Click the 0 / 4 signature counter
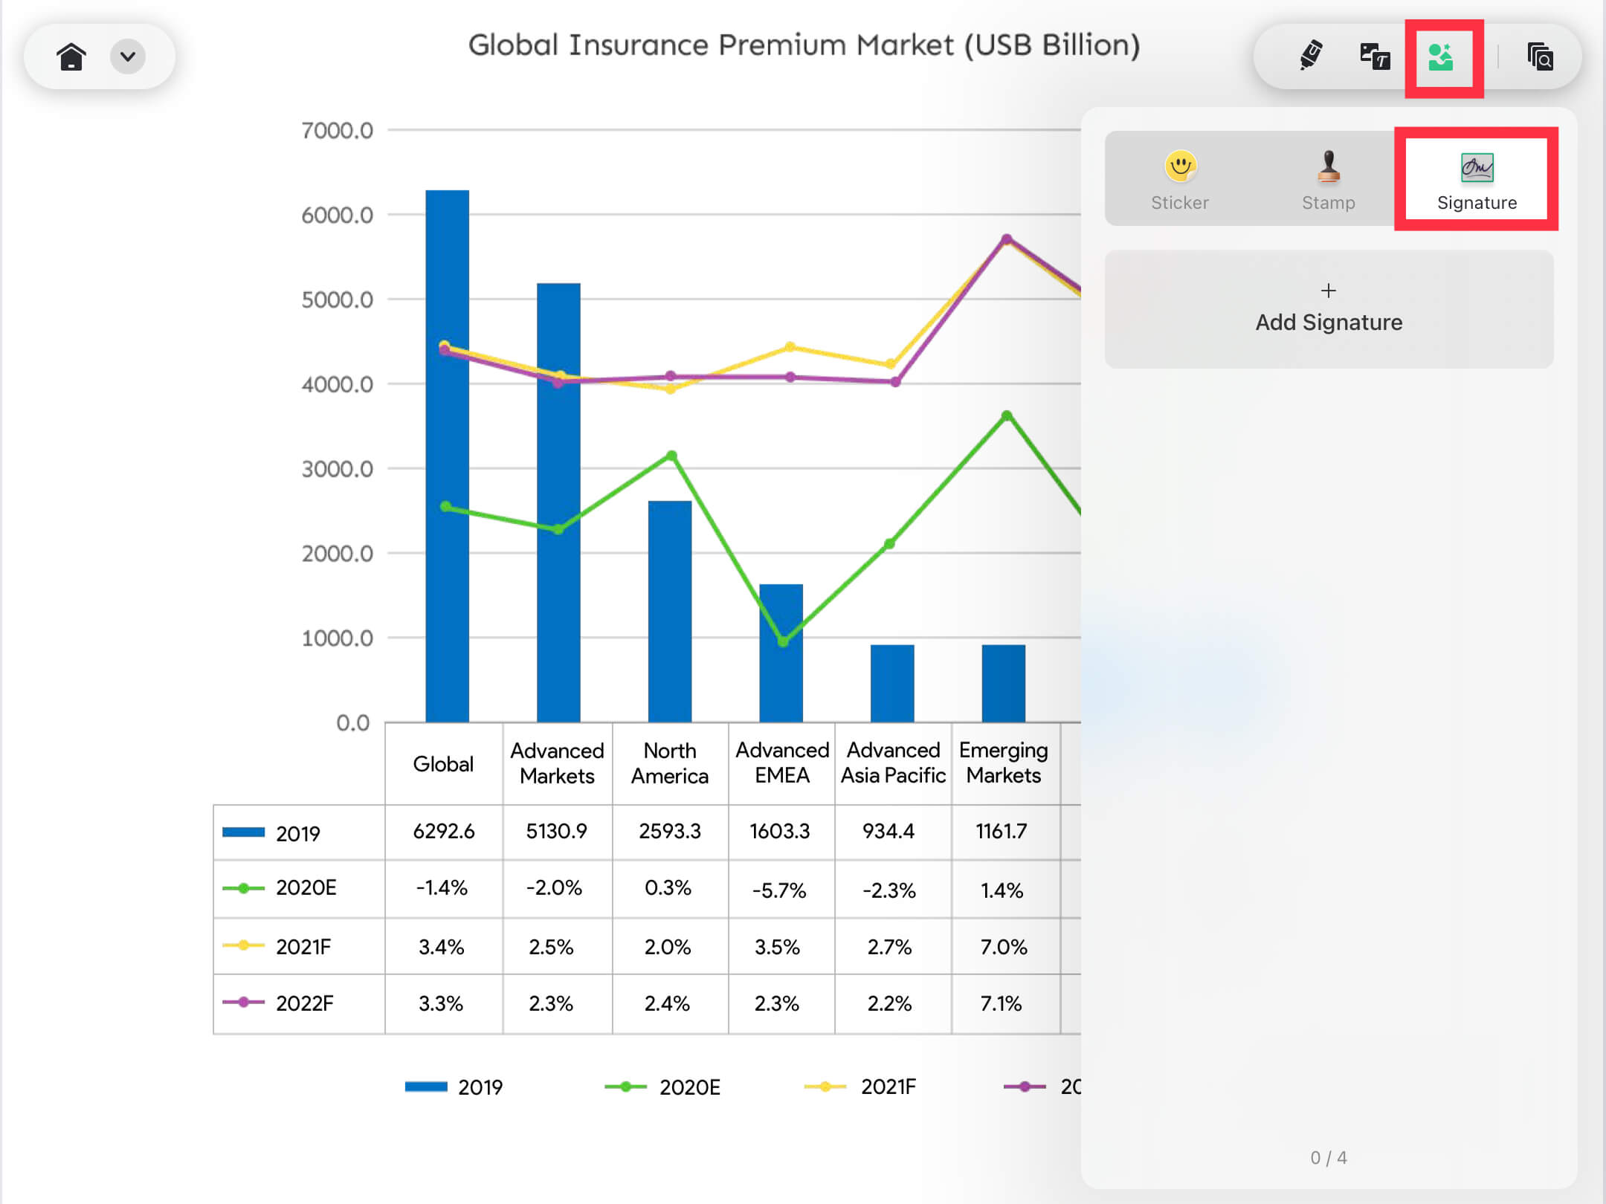 1329,1157
